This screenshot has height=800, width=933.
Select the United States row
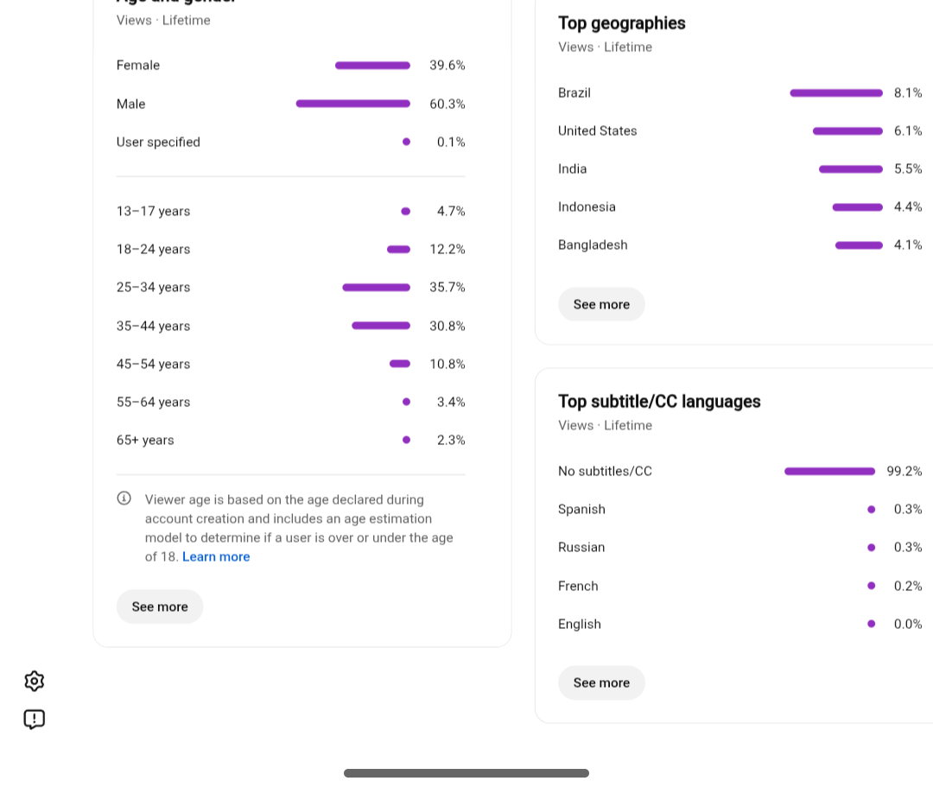739,131
